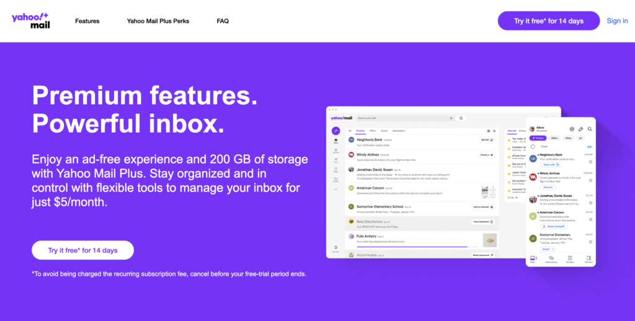This screenshot has width=635, height=321.
Task: Open the Jonathan, David, Susan email in desktop mockup
Action: coord(422,174)
